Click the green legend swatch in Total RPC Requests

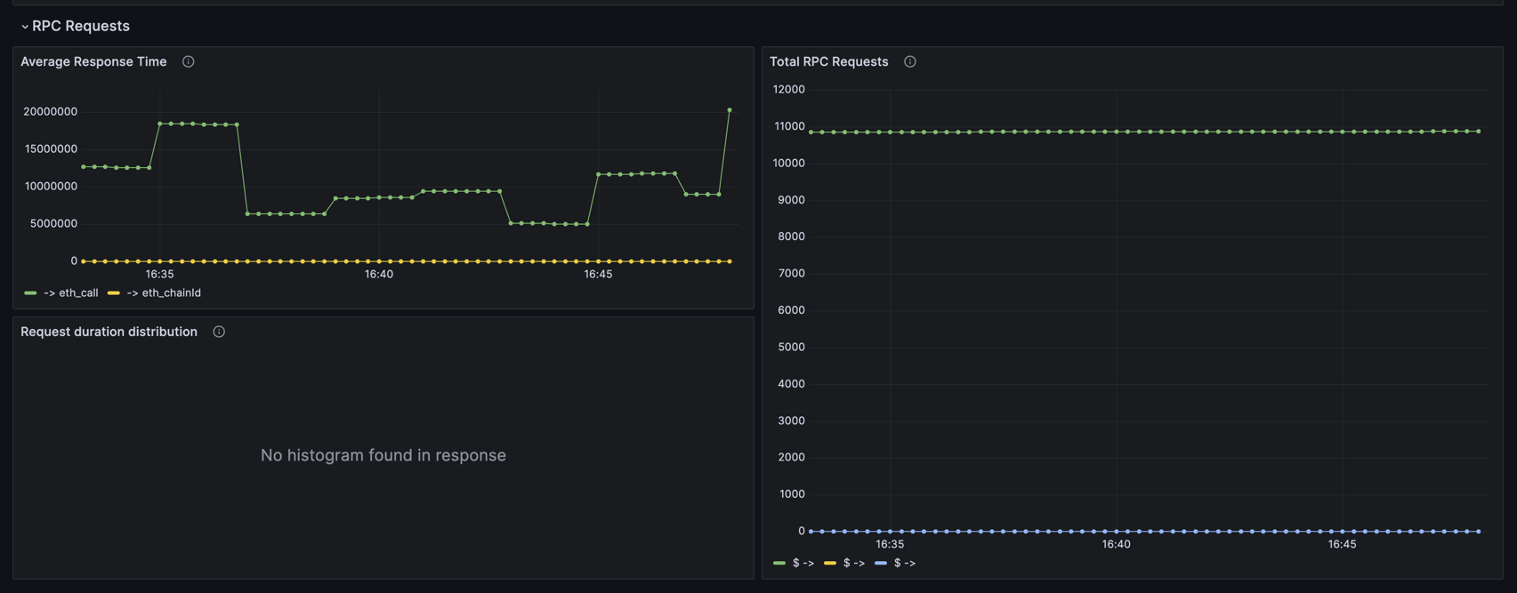point(779,563)
